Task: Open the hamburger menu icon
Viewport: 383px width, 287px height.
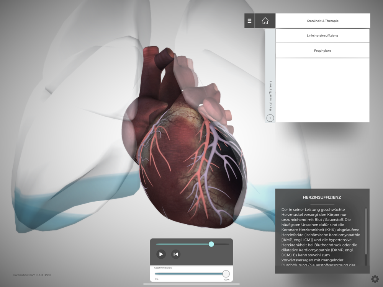Action: point(249,21)
